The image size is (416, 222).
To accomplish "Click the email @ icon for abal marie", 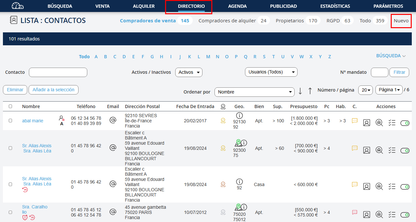I will [113, 120].
